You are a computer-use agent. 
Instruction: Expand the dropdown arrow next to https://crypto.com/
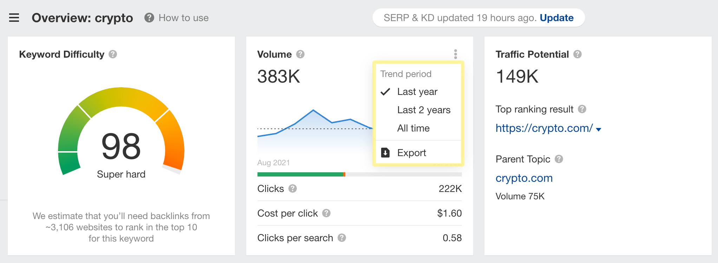599,129
